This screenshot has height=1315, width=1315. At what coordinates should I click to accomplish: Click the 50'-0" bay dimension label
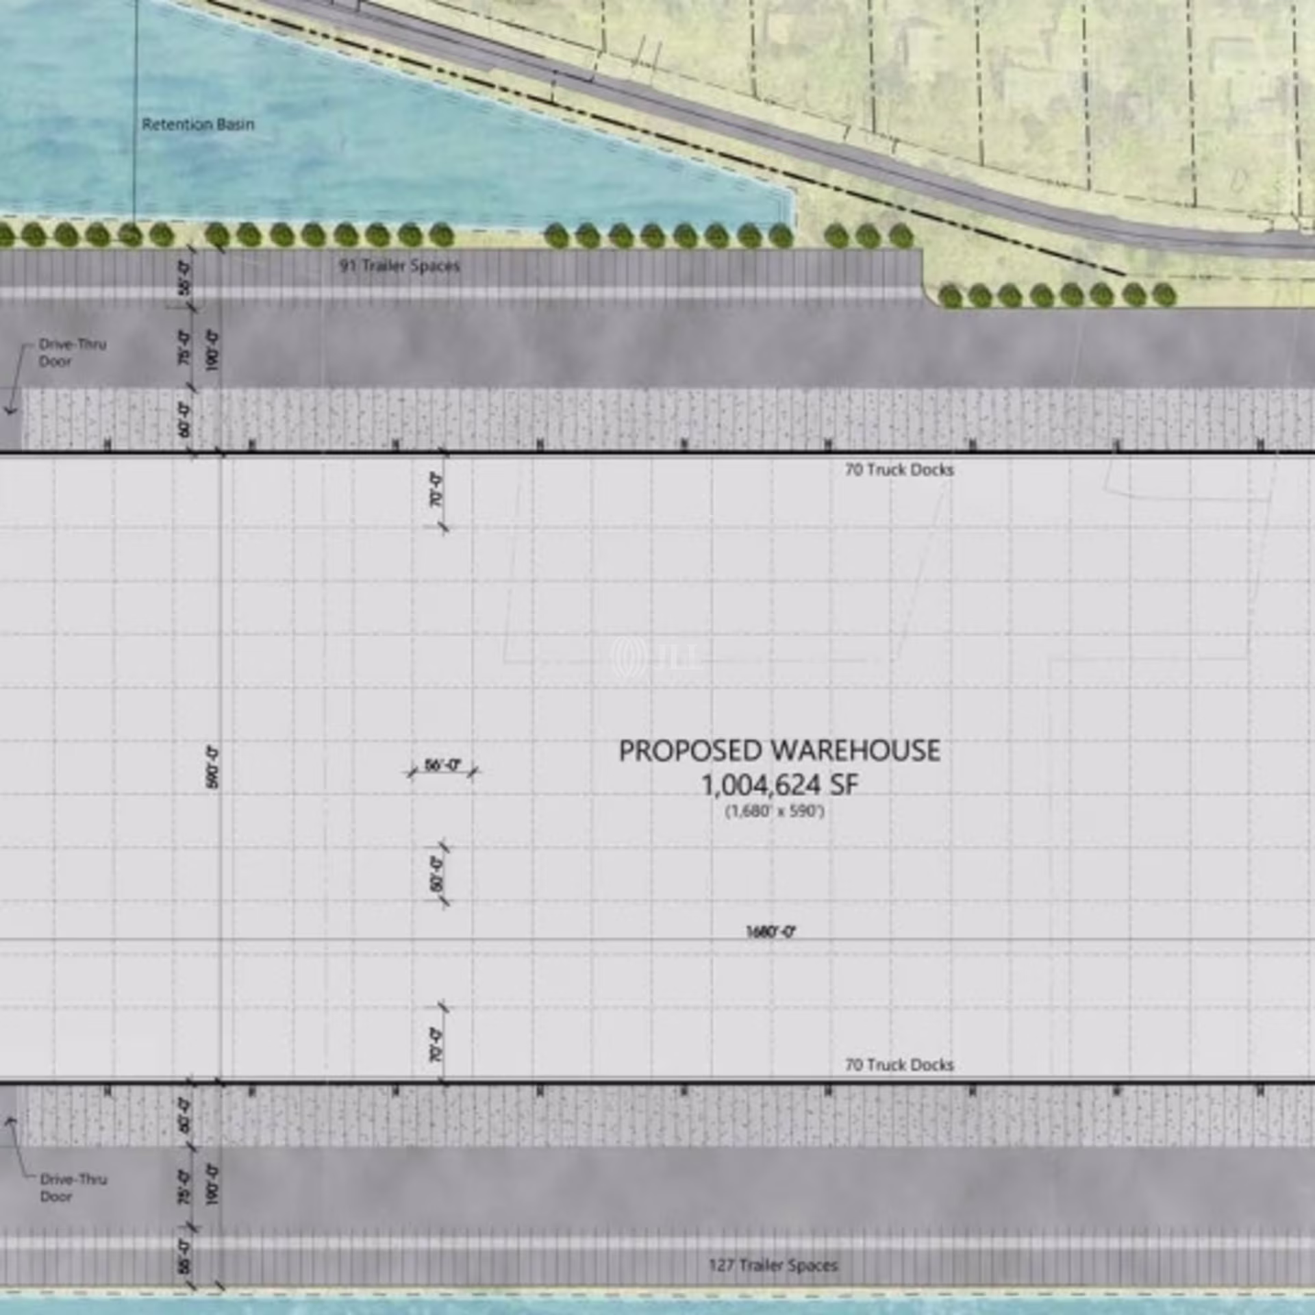(x=436, y=873)
